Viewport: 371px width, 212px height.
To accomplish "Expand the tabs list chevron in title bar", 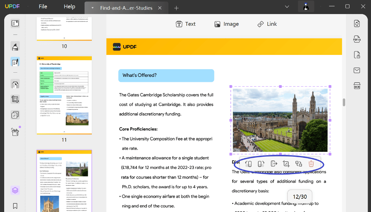I will pos(287,6).
